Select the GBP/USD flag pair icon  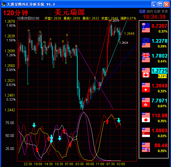click(x=146, y=58)
